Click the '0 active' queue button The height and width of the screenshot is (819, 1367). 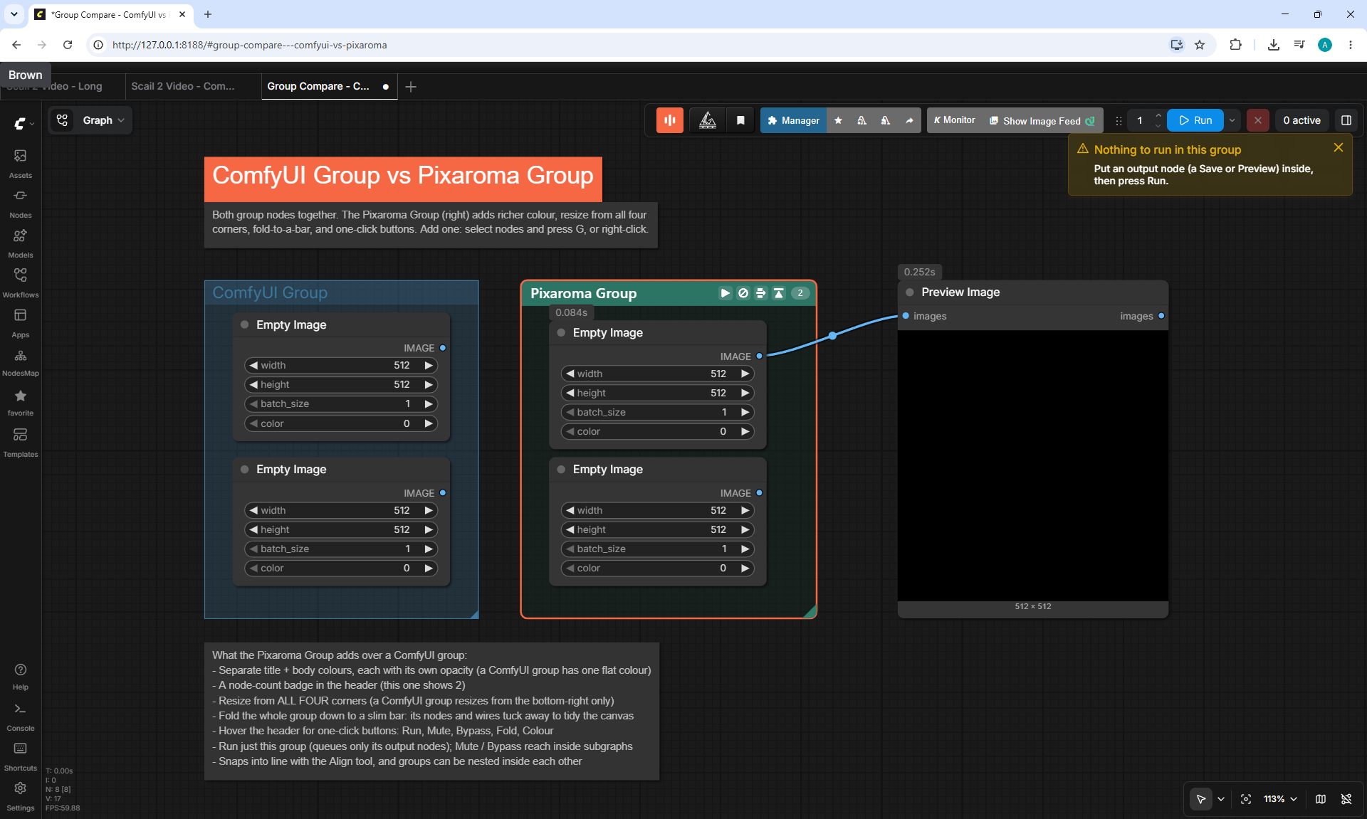click(x=1301, y=120)
